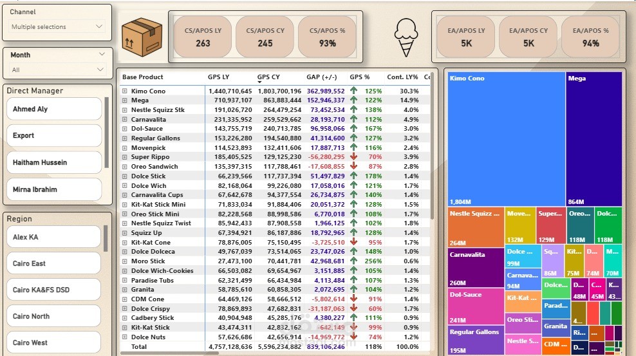Expand the Carnavalita row

point(124,120)
